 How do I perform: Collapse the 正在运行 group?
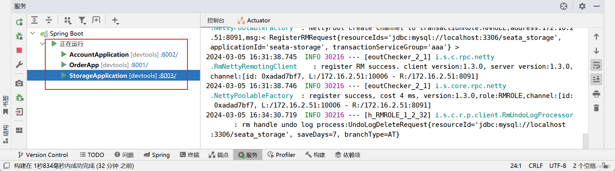pyautogui.click(x=42, y=44)
